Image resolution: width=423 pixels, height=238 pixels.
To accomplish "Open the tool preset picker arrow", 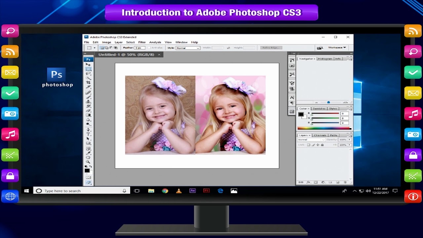I will 95,48.
